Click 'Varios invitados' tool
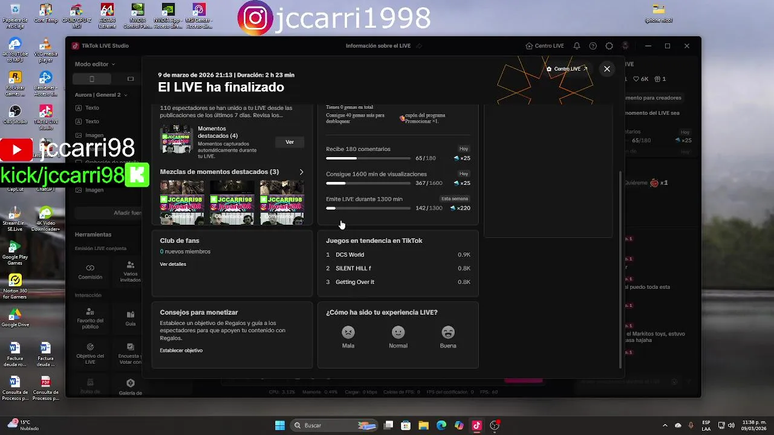Image resolution: width=774 pixels, height=435 pixels. point(130,272)
